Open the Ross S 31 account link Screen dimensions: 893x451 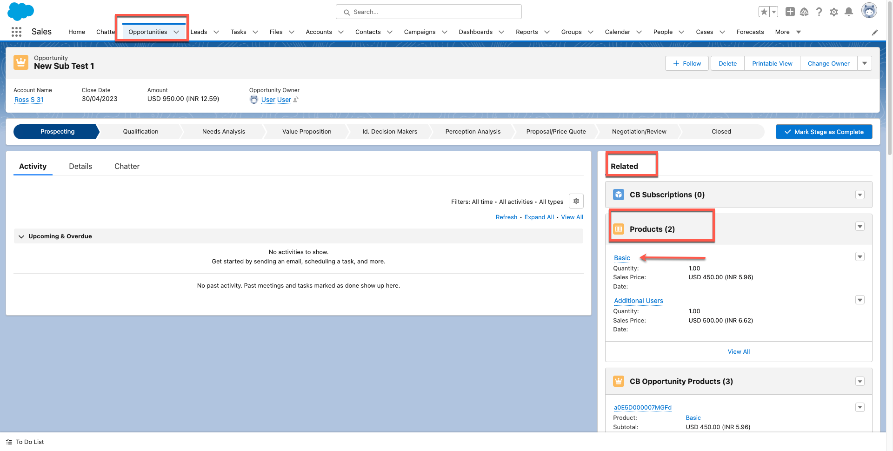[x=29, y=100]
